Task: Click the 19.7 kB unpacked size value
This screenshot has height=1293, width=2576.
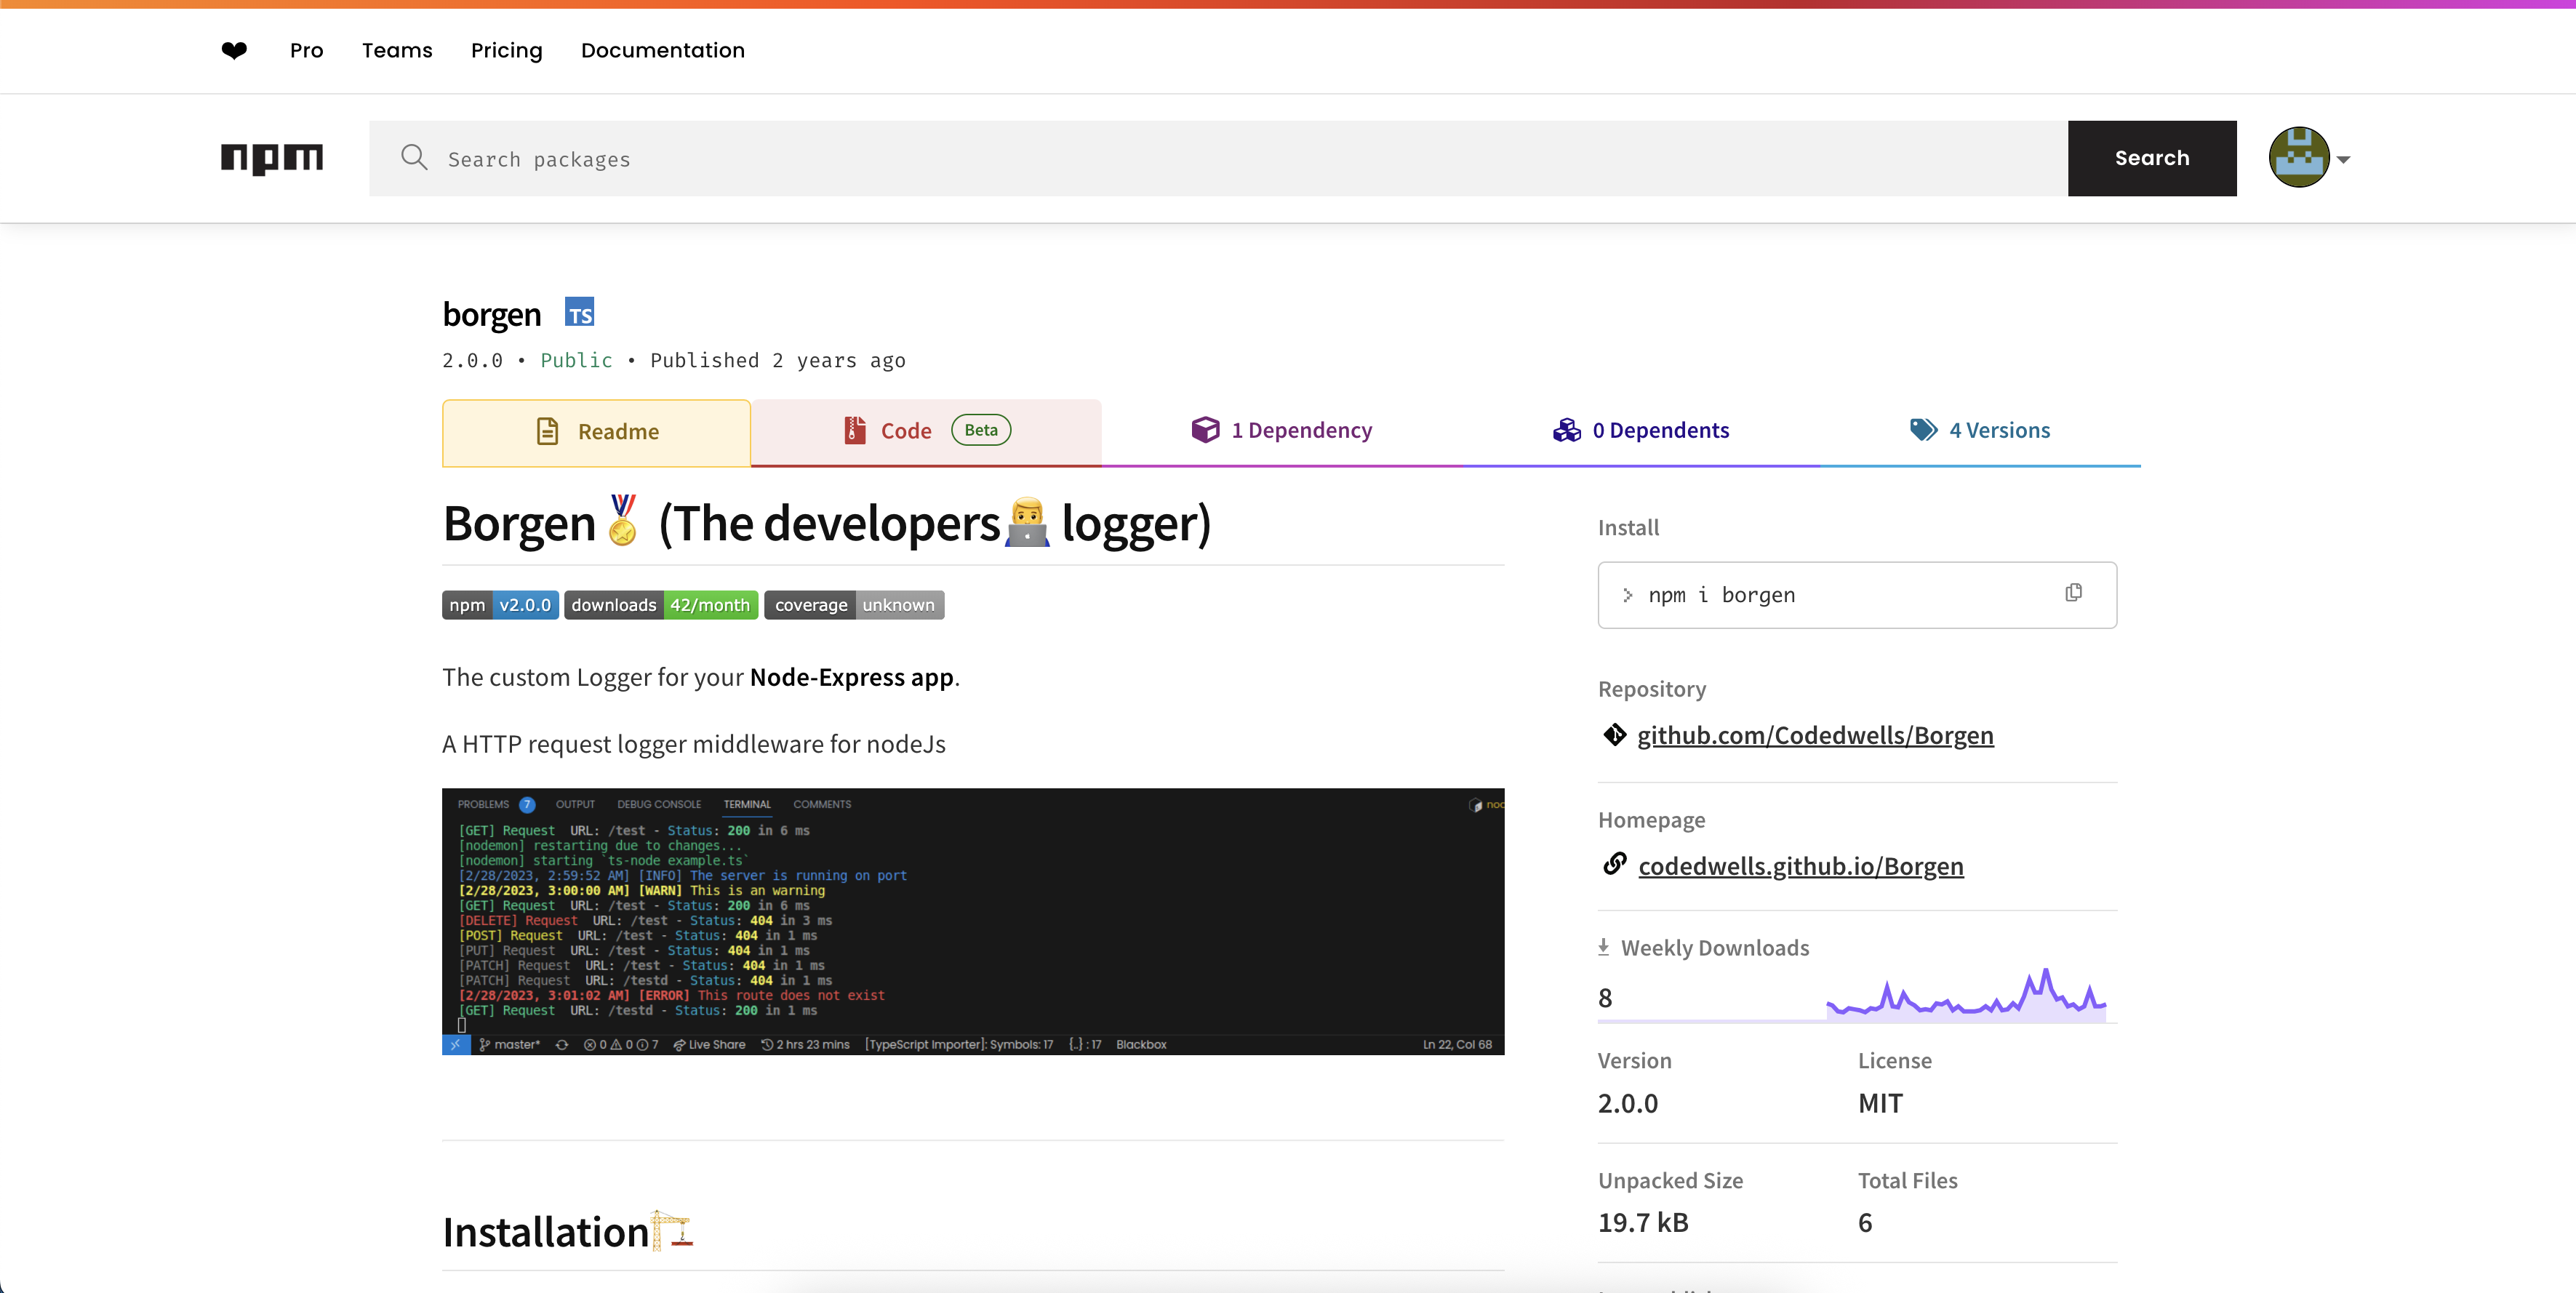Action: (1642, 1222)
